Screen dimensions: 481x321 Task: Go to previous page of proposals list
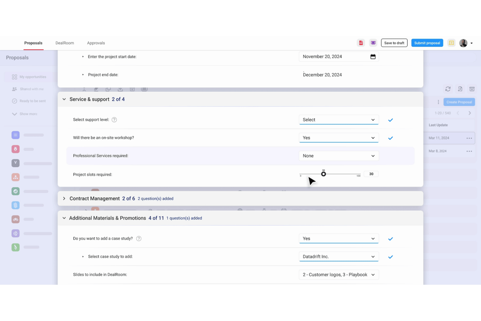pos(458,113)
